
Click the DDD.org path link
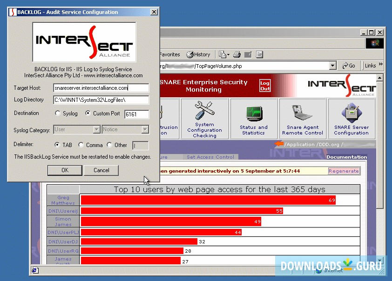(x=329, y=144)
